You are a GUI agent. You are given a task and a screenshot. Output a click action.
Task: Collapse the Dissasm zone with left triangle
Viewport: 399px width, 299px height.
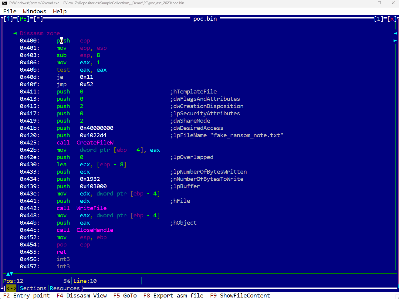point(15,33)
